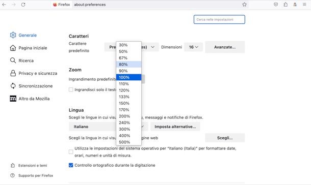The height and width of the screenshot is (185, 311).
Task: Open the Generale gear settings section
Action: (x=23, y=35)
